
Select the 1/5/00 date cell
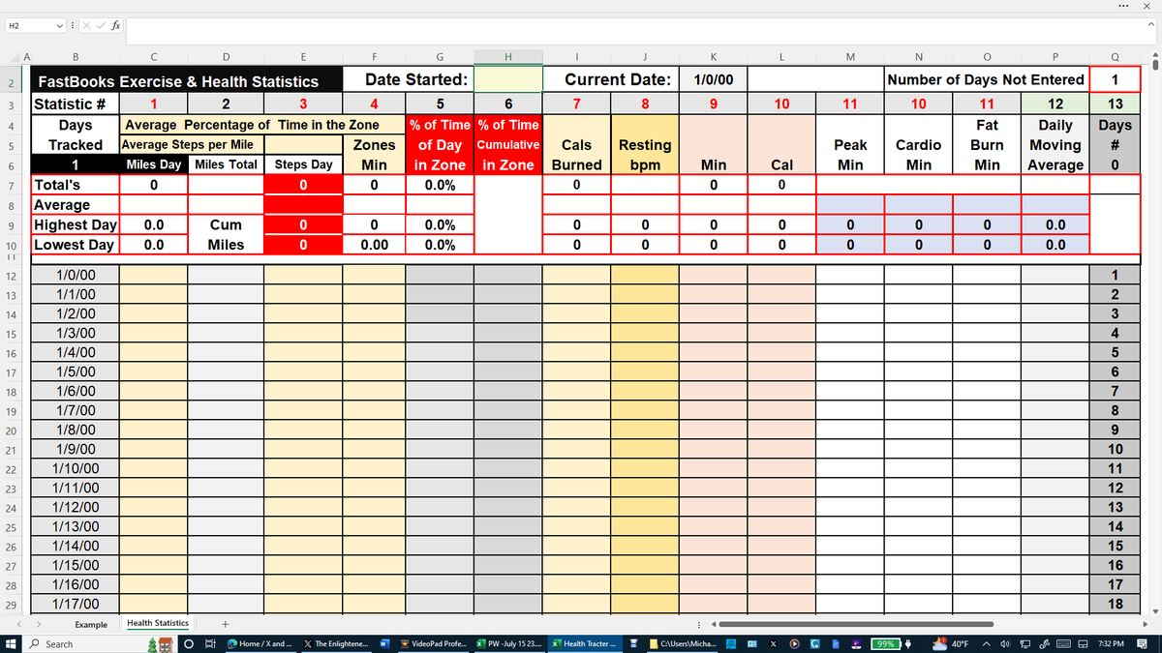click(x=76, y=372)
